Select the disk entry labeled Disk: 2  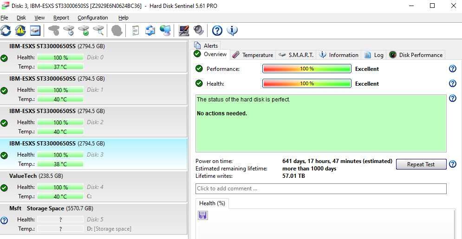coord(93,122)
